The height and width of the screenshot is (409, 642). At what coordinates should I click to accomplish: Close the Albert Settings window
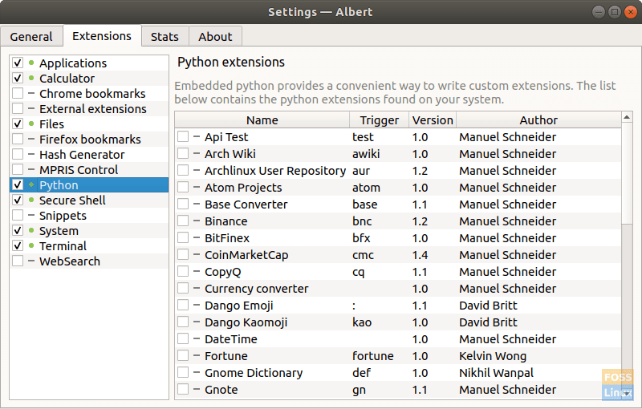click(x=630, y=11)
